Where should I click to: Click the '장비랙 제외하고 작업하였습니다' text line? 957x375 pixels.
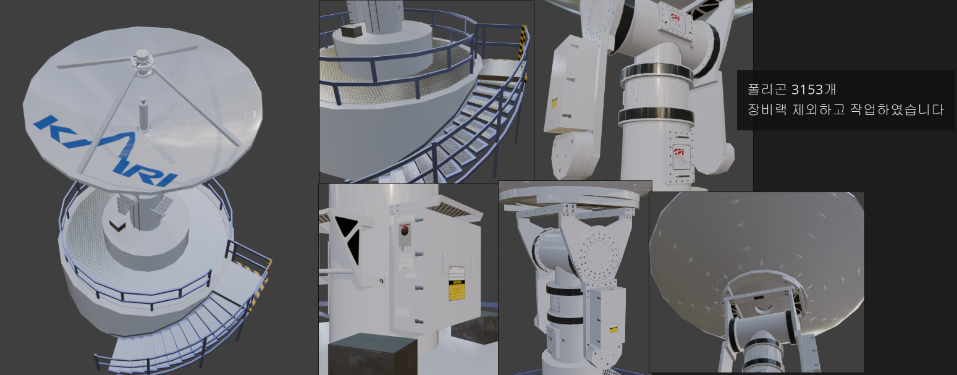845,110
